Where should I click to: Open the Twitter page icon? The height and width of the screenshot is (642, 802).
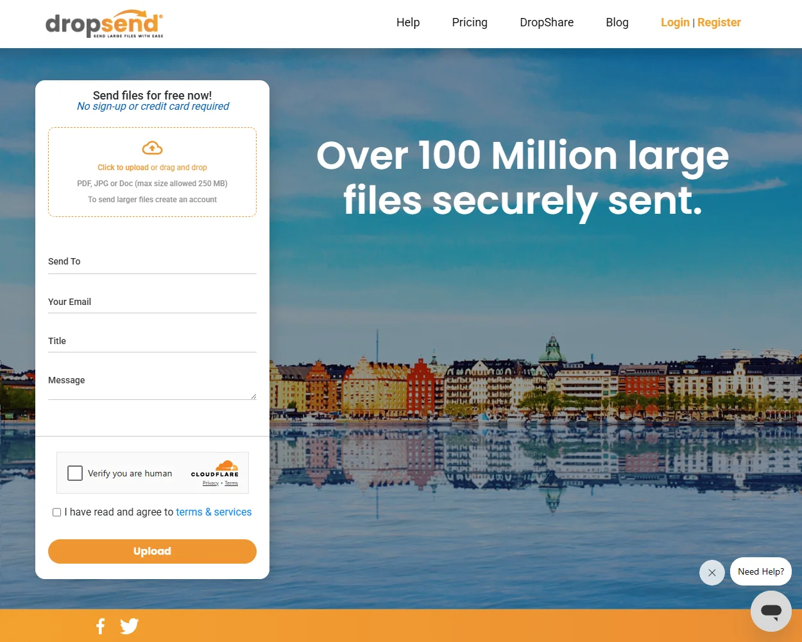tap(129, 625)
